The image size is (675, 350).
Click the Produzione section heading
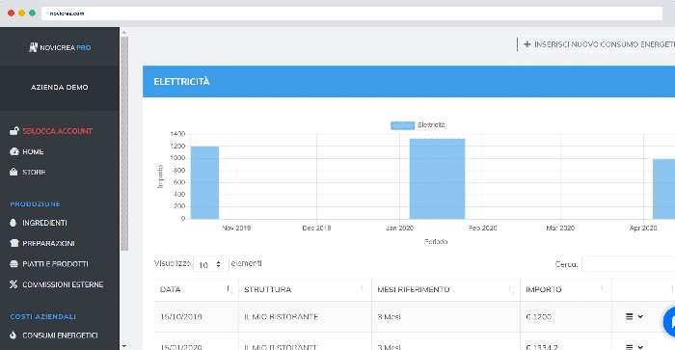35,204
